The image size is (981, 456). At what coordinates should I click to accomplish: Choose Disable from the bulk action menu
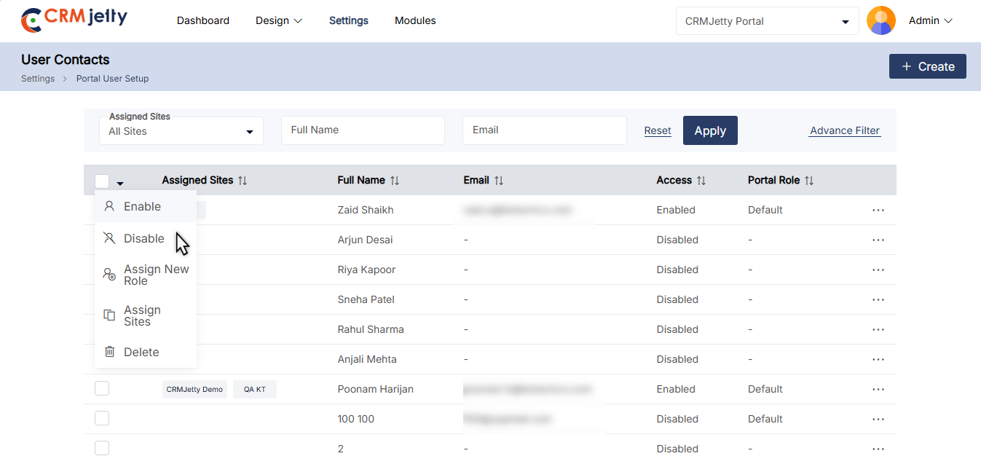pyautogui.click(x=144, y=239)
